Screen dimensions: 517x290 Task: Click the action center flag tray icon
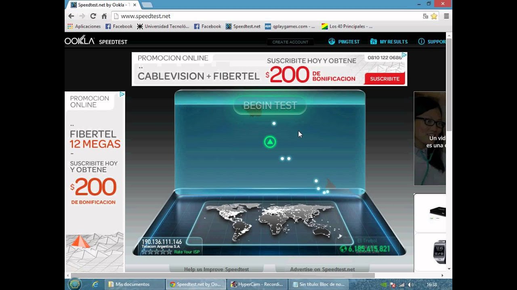(392, 284)
